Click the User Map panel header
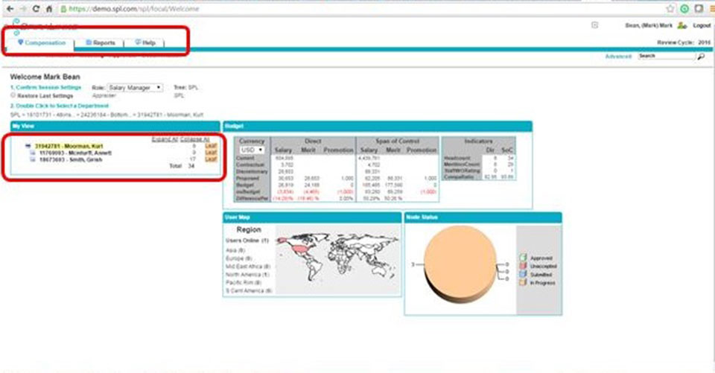This screenshot has height=373, width=715. (312, 217)
